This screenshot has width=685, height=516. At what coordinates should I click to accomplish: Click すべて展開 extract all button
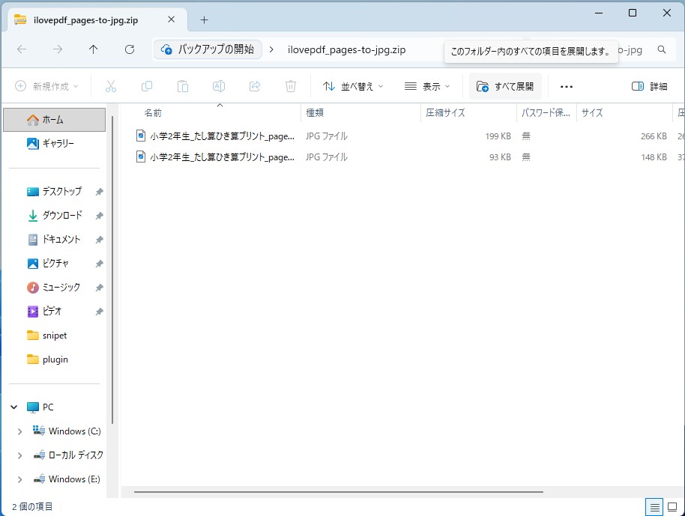(x=505, y=86)
